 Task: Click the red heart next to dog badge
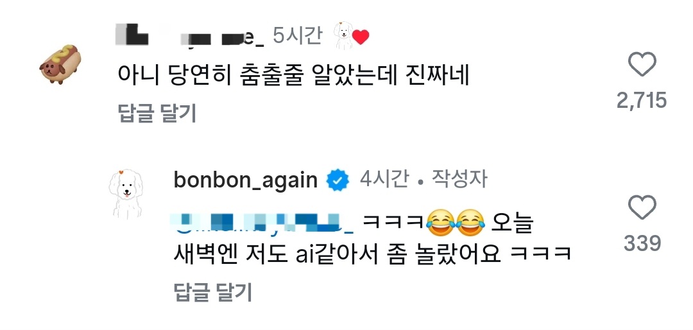click(x=360, y=38)
